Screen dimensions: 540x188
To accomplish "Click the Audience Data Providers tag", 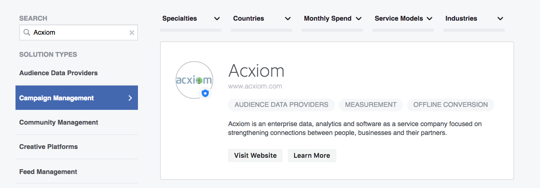I will (281, 105).
